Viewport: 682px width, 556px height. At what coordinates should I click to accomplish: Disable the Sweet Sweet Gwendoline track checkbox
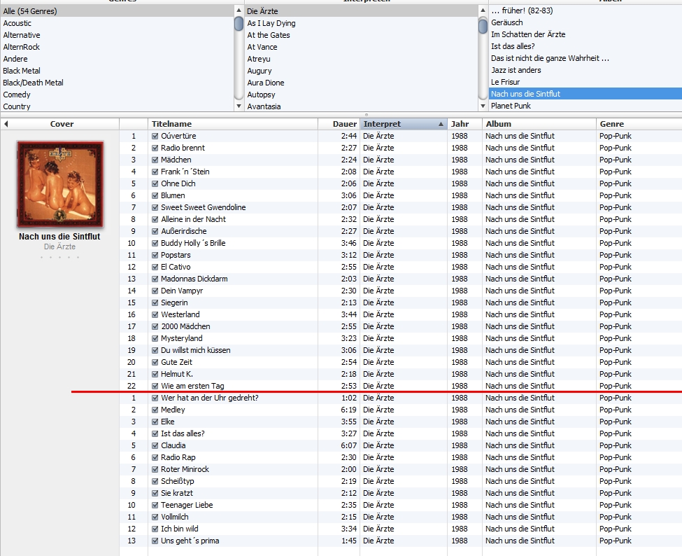coord(155,207)
